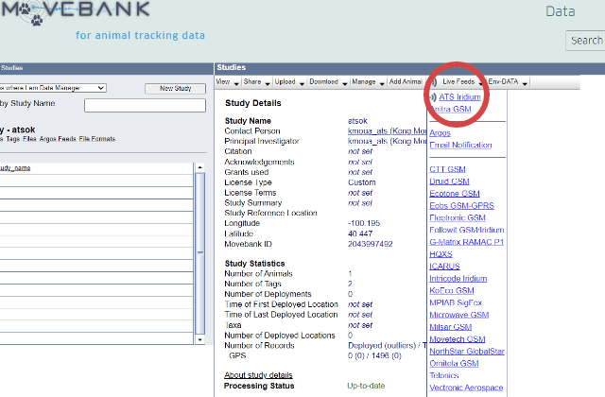Open the Ornitela GSM feed link
Screen dimensions: 605x397
click(454, 364)
